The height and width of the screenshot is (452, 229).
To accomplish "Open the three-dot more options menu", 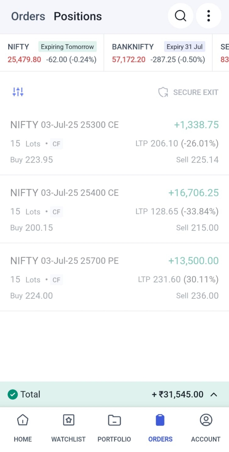I will point(209,16).
